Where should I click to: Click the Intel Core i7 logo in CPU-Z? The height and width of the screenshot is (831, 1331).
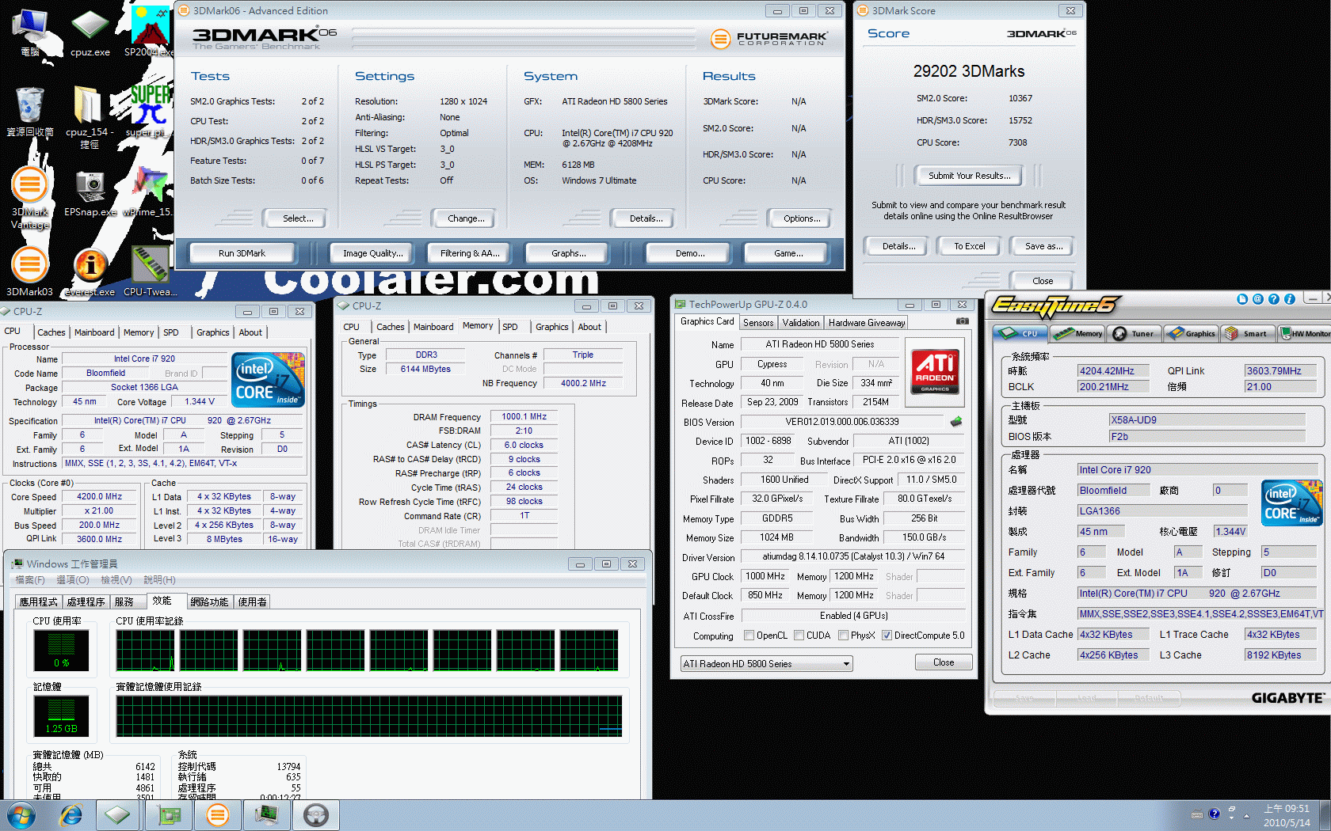268,380
